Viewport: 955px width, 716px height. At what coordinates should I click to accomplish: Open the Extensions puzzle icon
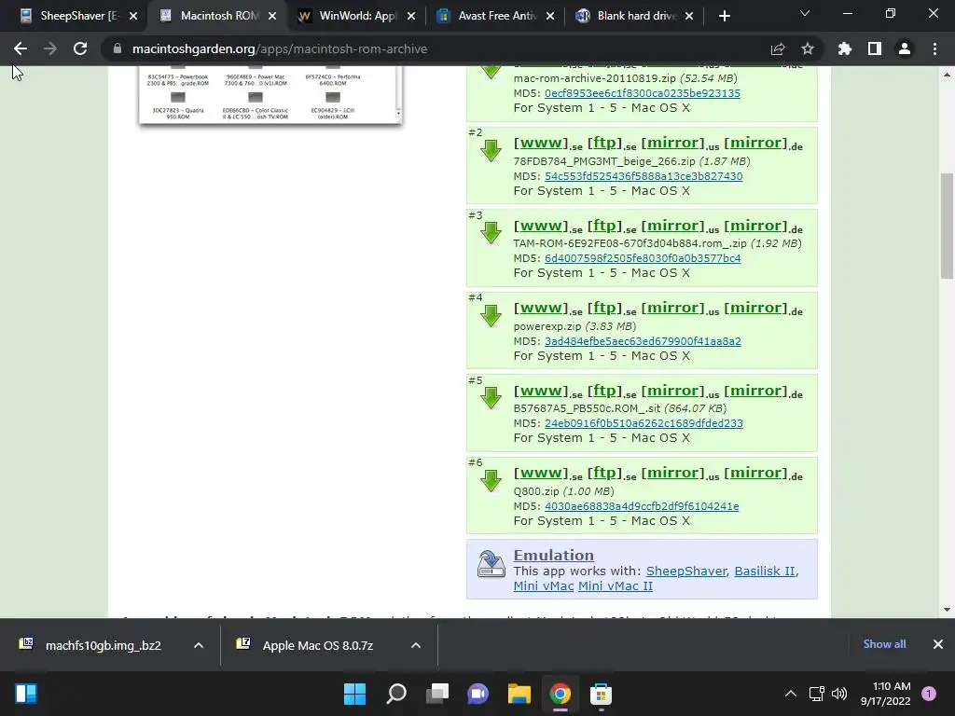[x=845, y=48]
